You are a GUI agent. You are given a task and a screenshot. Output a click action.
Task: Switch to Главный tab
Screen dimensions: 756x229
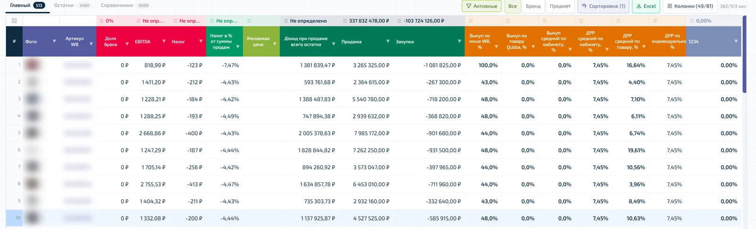click(27, 6)
